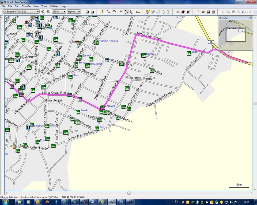Select the Measure distance ruler tool
257x205 pixels.
tap(138, 12)
